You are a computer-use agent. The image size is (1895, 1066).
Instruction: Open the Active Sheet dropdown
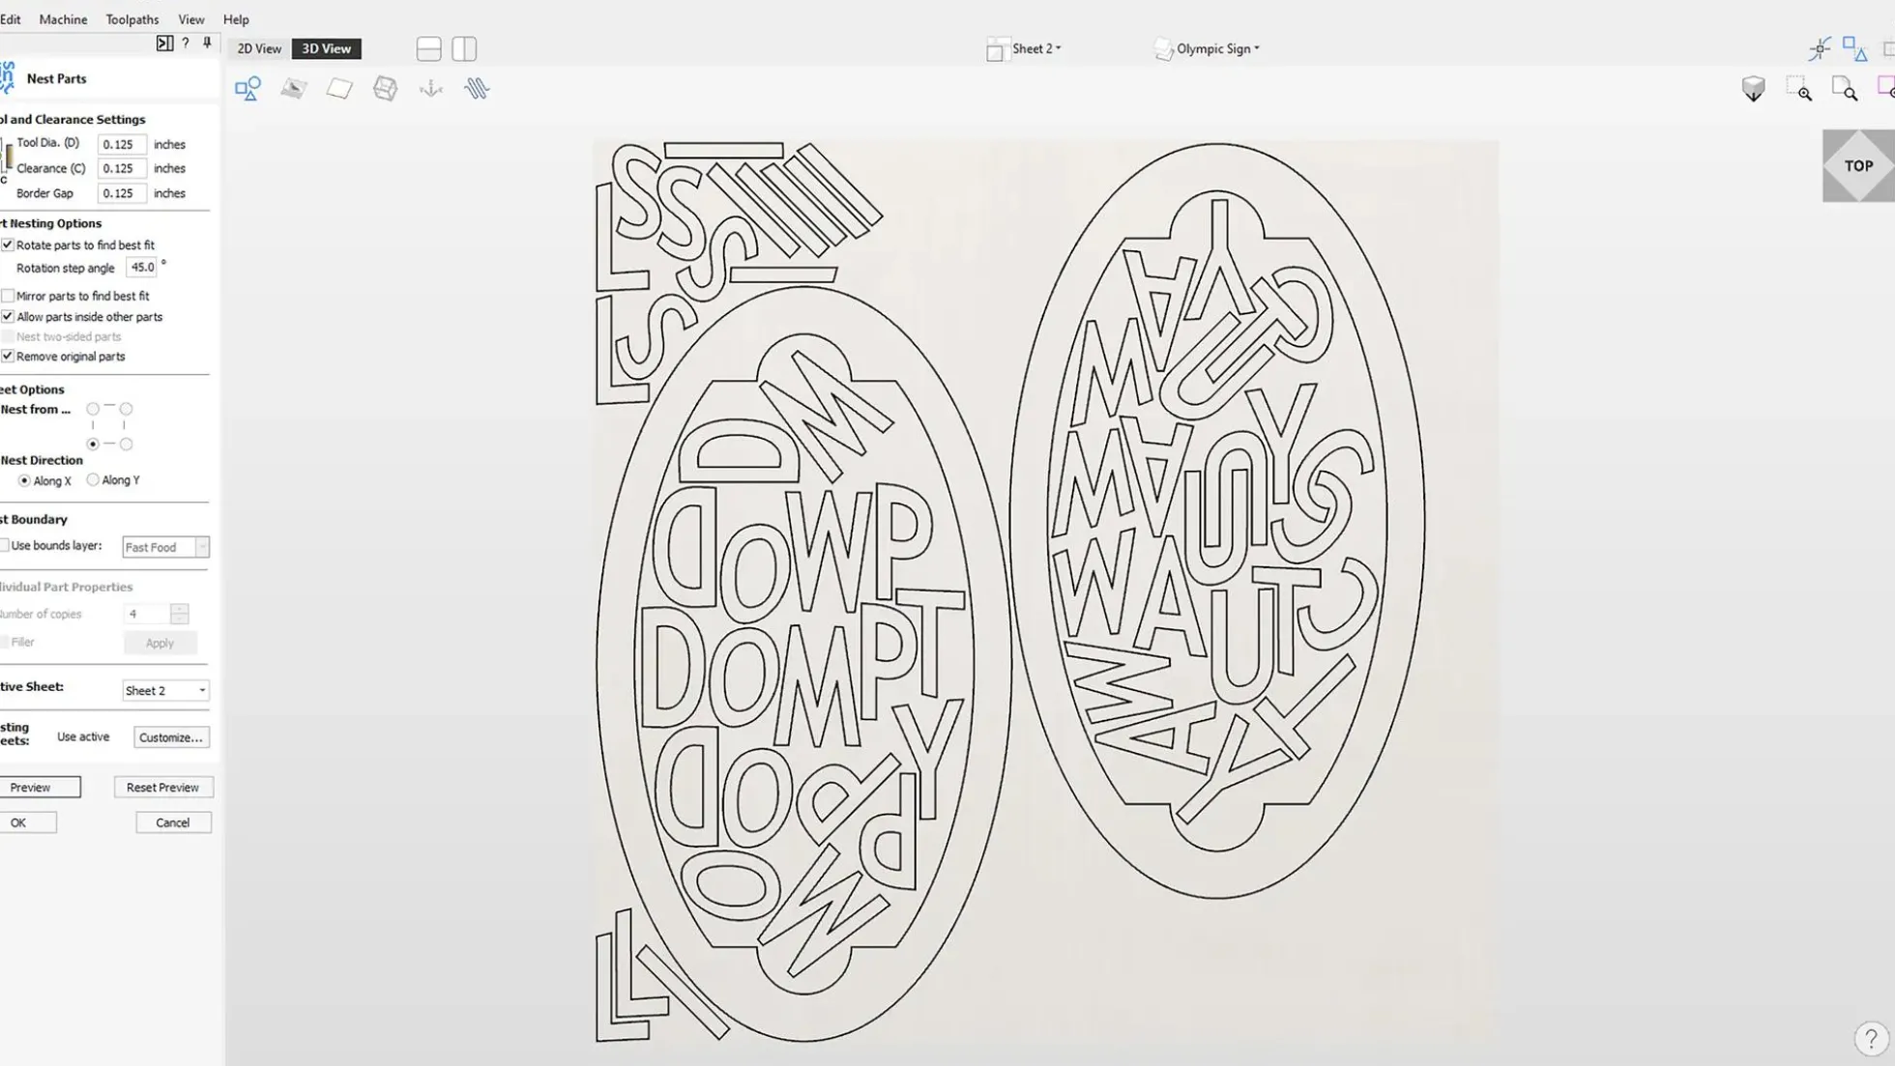tap(165, 691)
